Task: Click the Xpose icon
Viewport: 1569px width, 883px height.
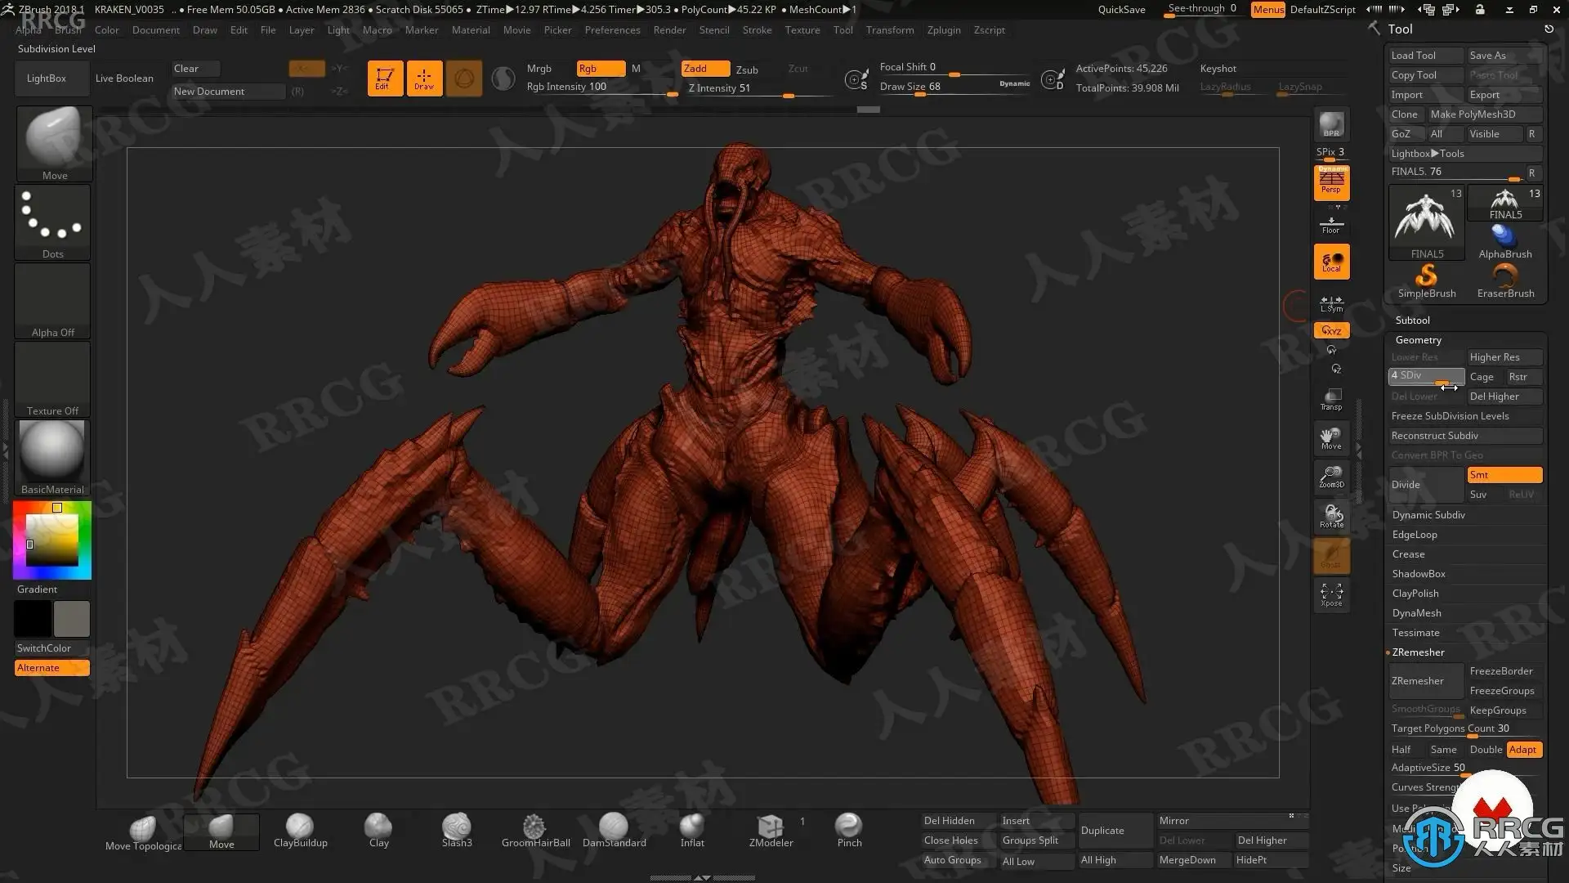Action: (1331, 594)
